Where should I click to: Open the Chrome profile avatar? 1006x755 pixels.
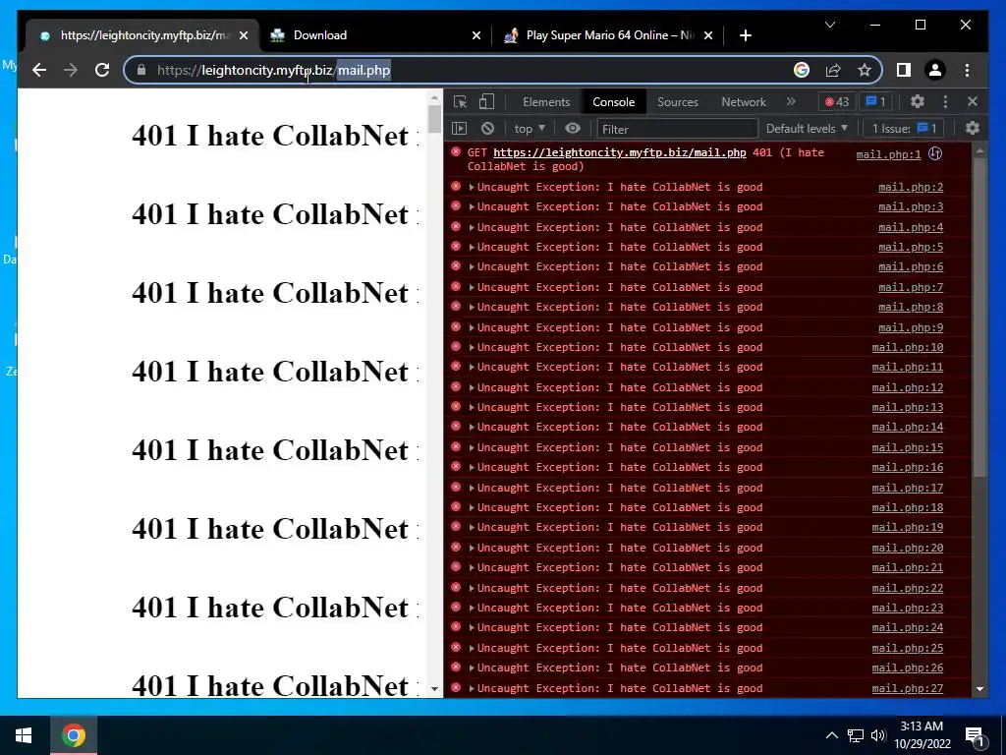coord(935,70)
